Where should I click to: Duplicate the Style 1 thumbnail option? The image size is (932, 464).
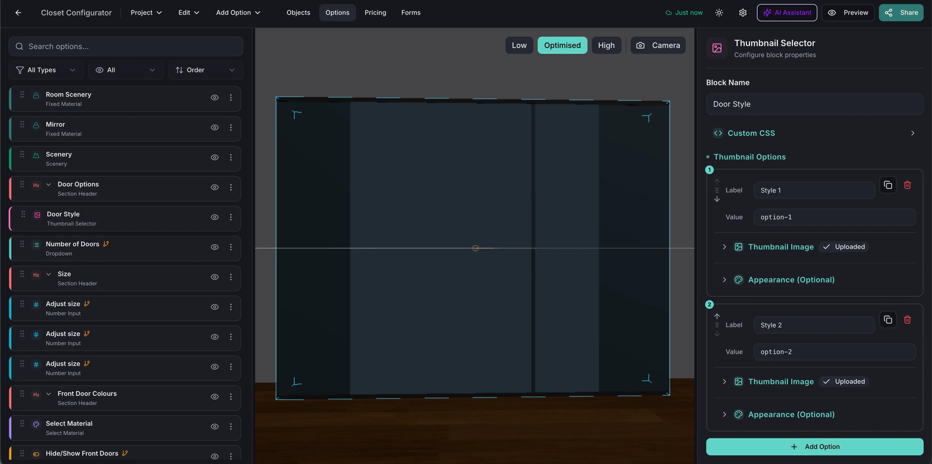click(888, 185)
